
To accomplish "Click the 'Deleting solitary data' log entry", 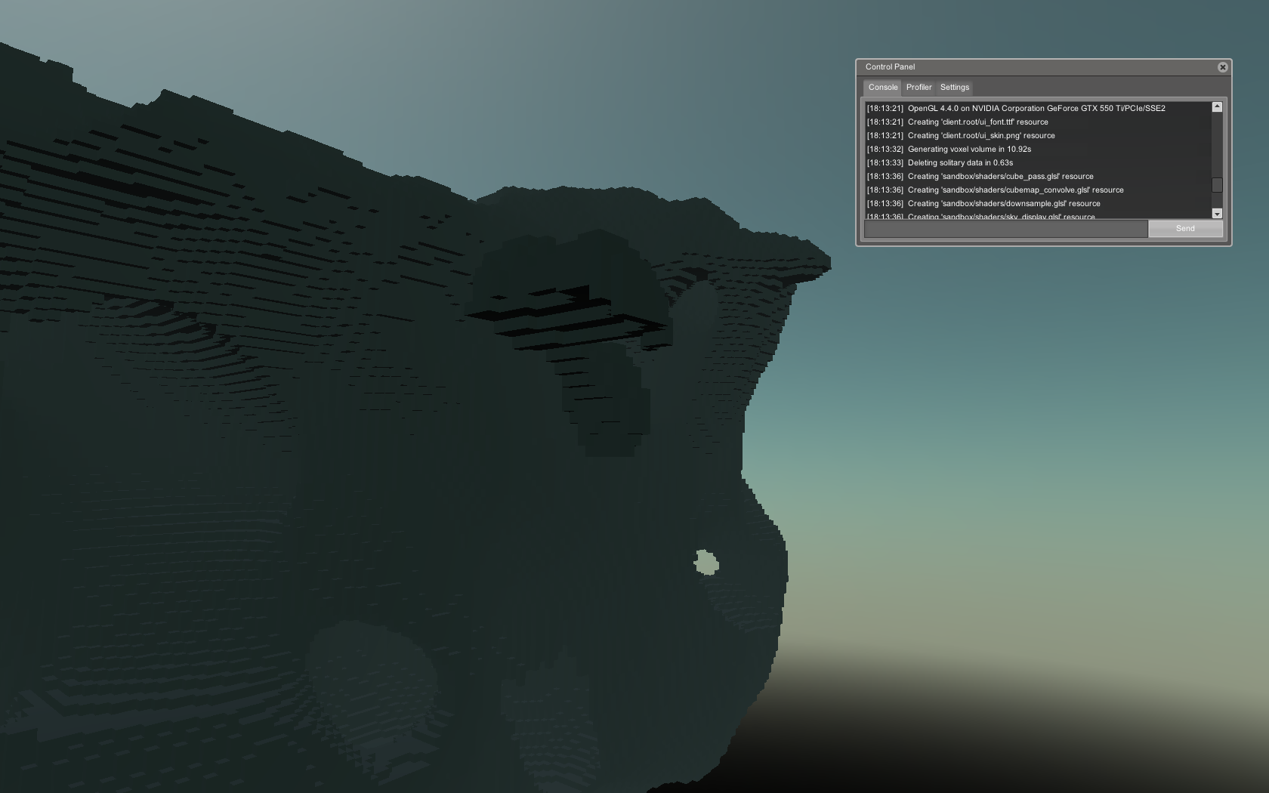I will click(x=959, y=163).
